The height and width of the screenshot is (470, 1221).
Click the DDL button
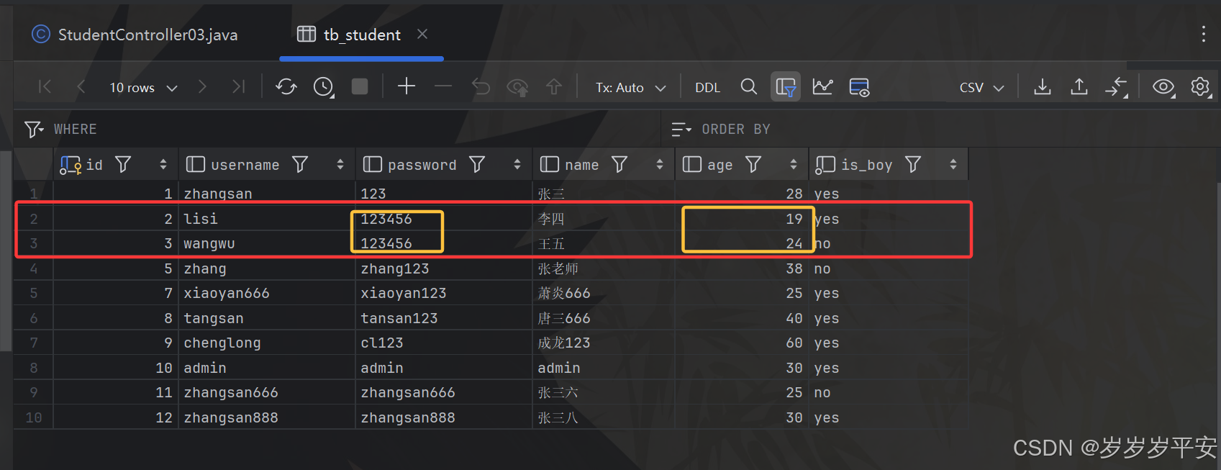(x=707, y=88)
